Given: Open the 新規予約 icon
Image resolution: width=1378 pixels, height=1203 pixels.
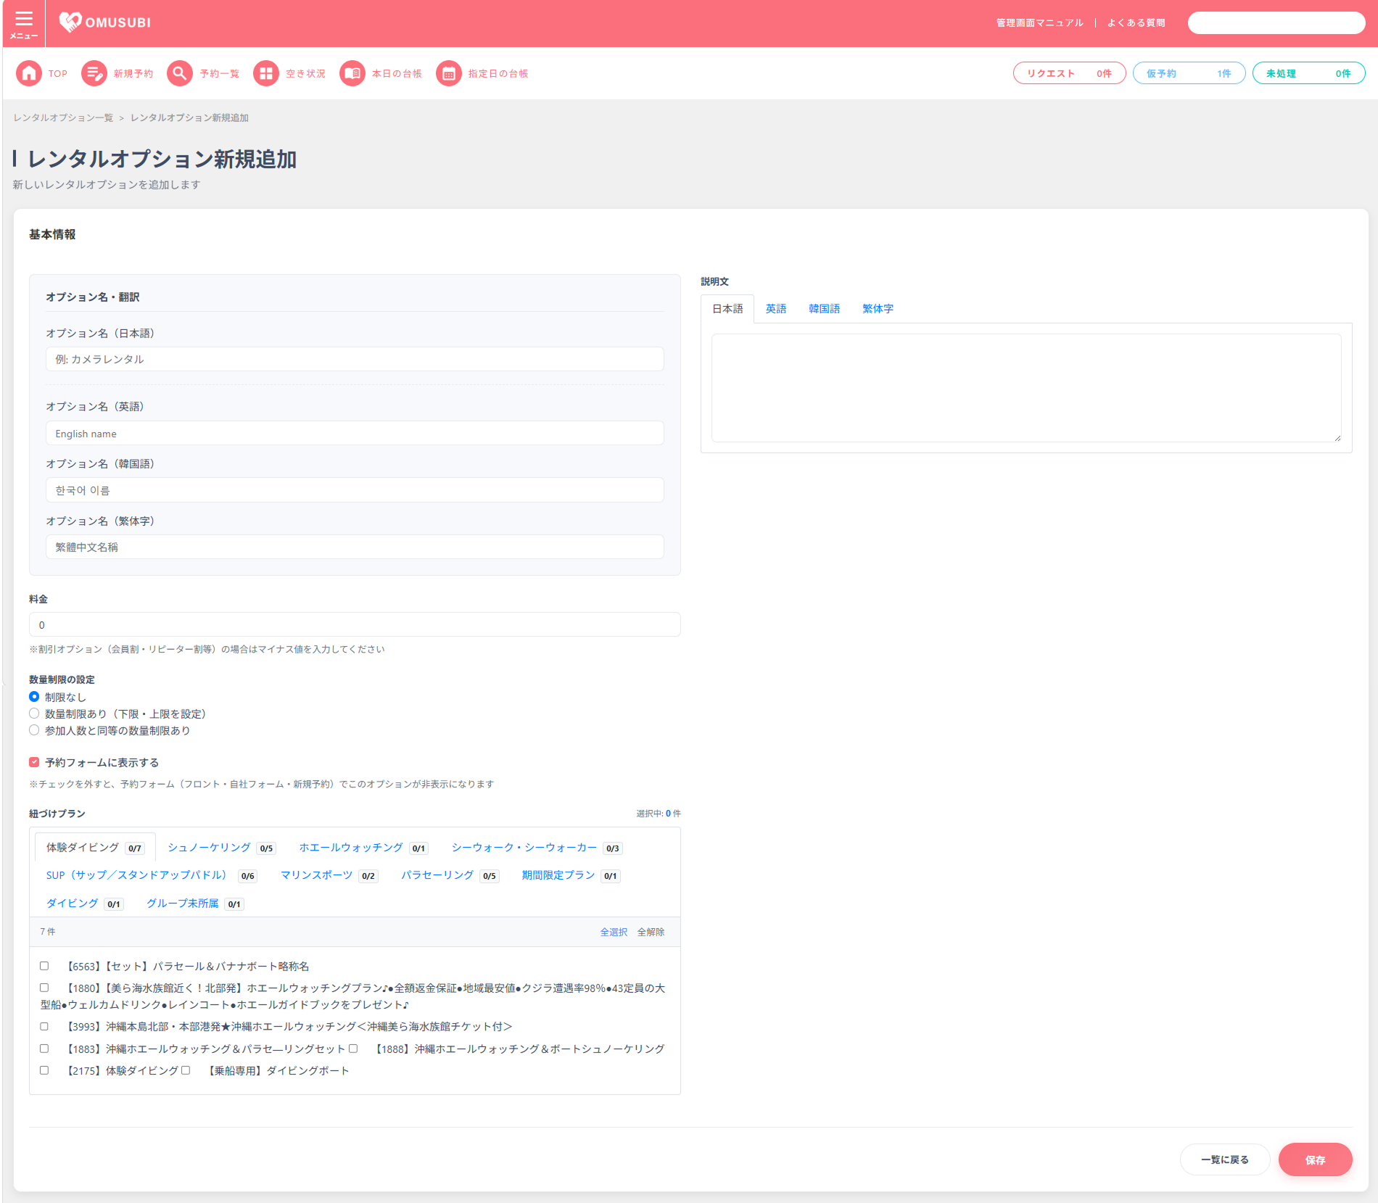Looking at the screenshot, I should [94, 73].
